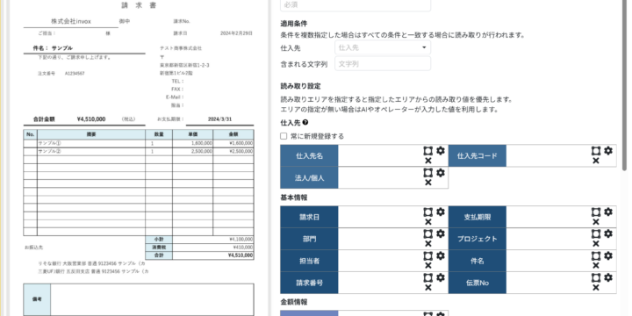Click area-select icon for 請求番号 field

pos(428,277)
